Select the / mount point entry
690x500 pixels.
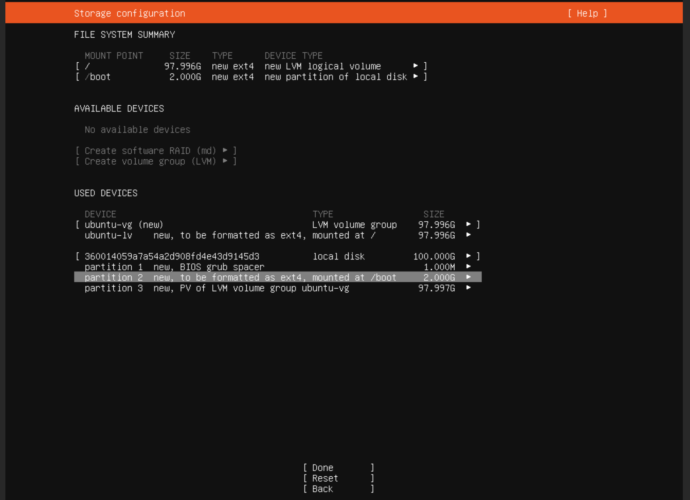pos(88,66)
